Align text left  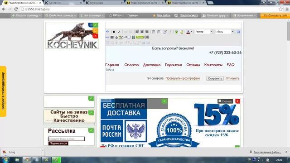(x=137, y=32)
